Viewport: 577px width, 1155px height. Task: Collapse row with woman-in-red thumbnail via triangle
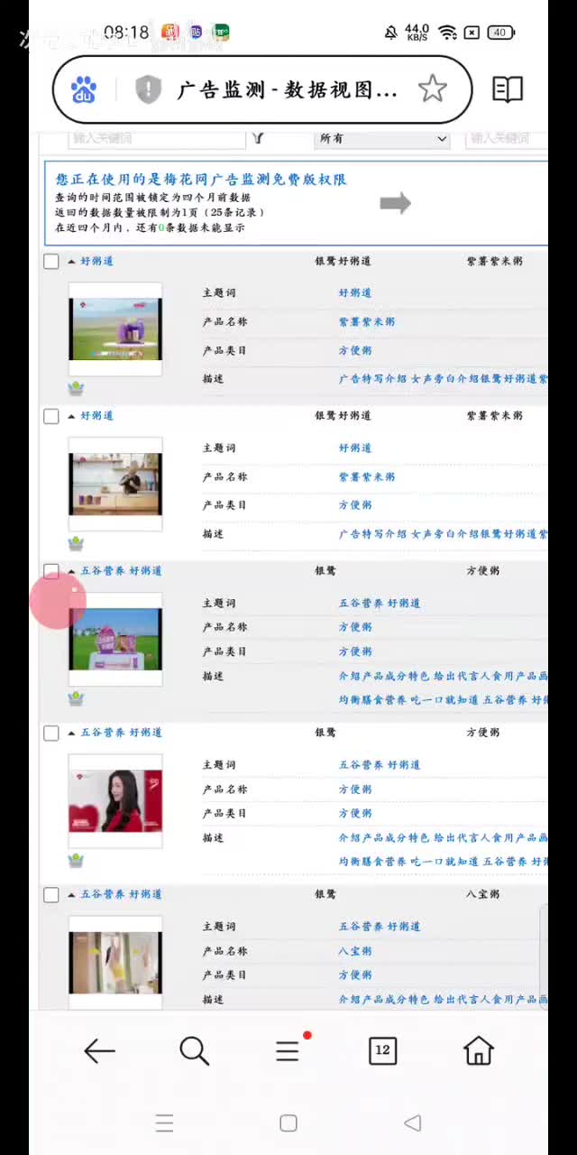[71, 733]
